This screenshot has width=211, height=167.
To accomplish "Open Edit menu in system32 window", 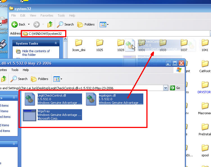I will [x=23, y=15].
